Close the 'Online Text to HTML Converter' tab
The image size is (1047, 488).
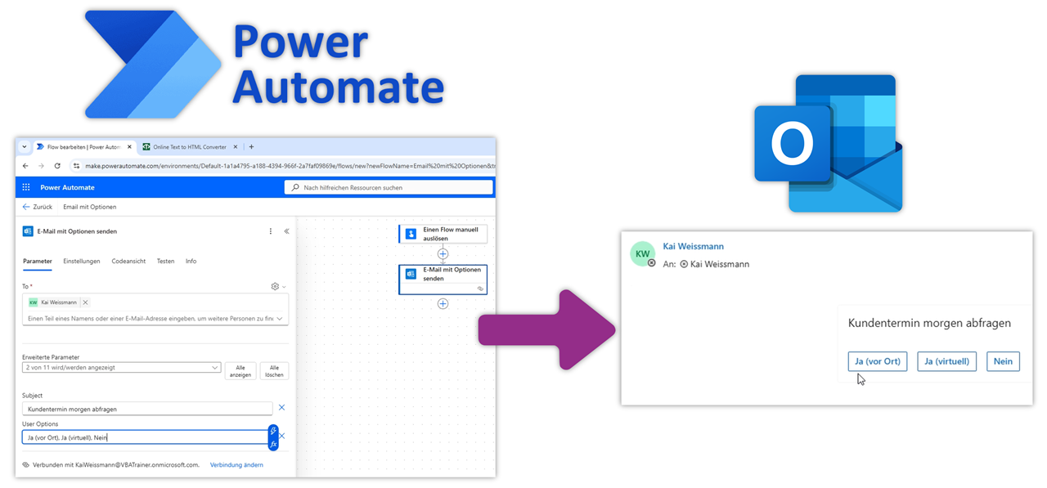236,147
